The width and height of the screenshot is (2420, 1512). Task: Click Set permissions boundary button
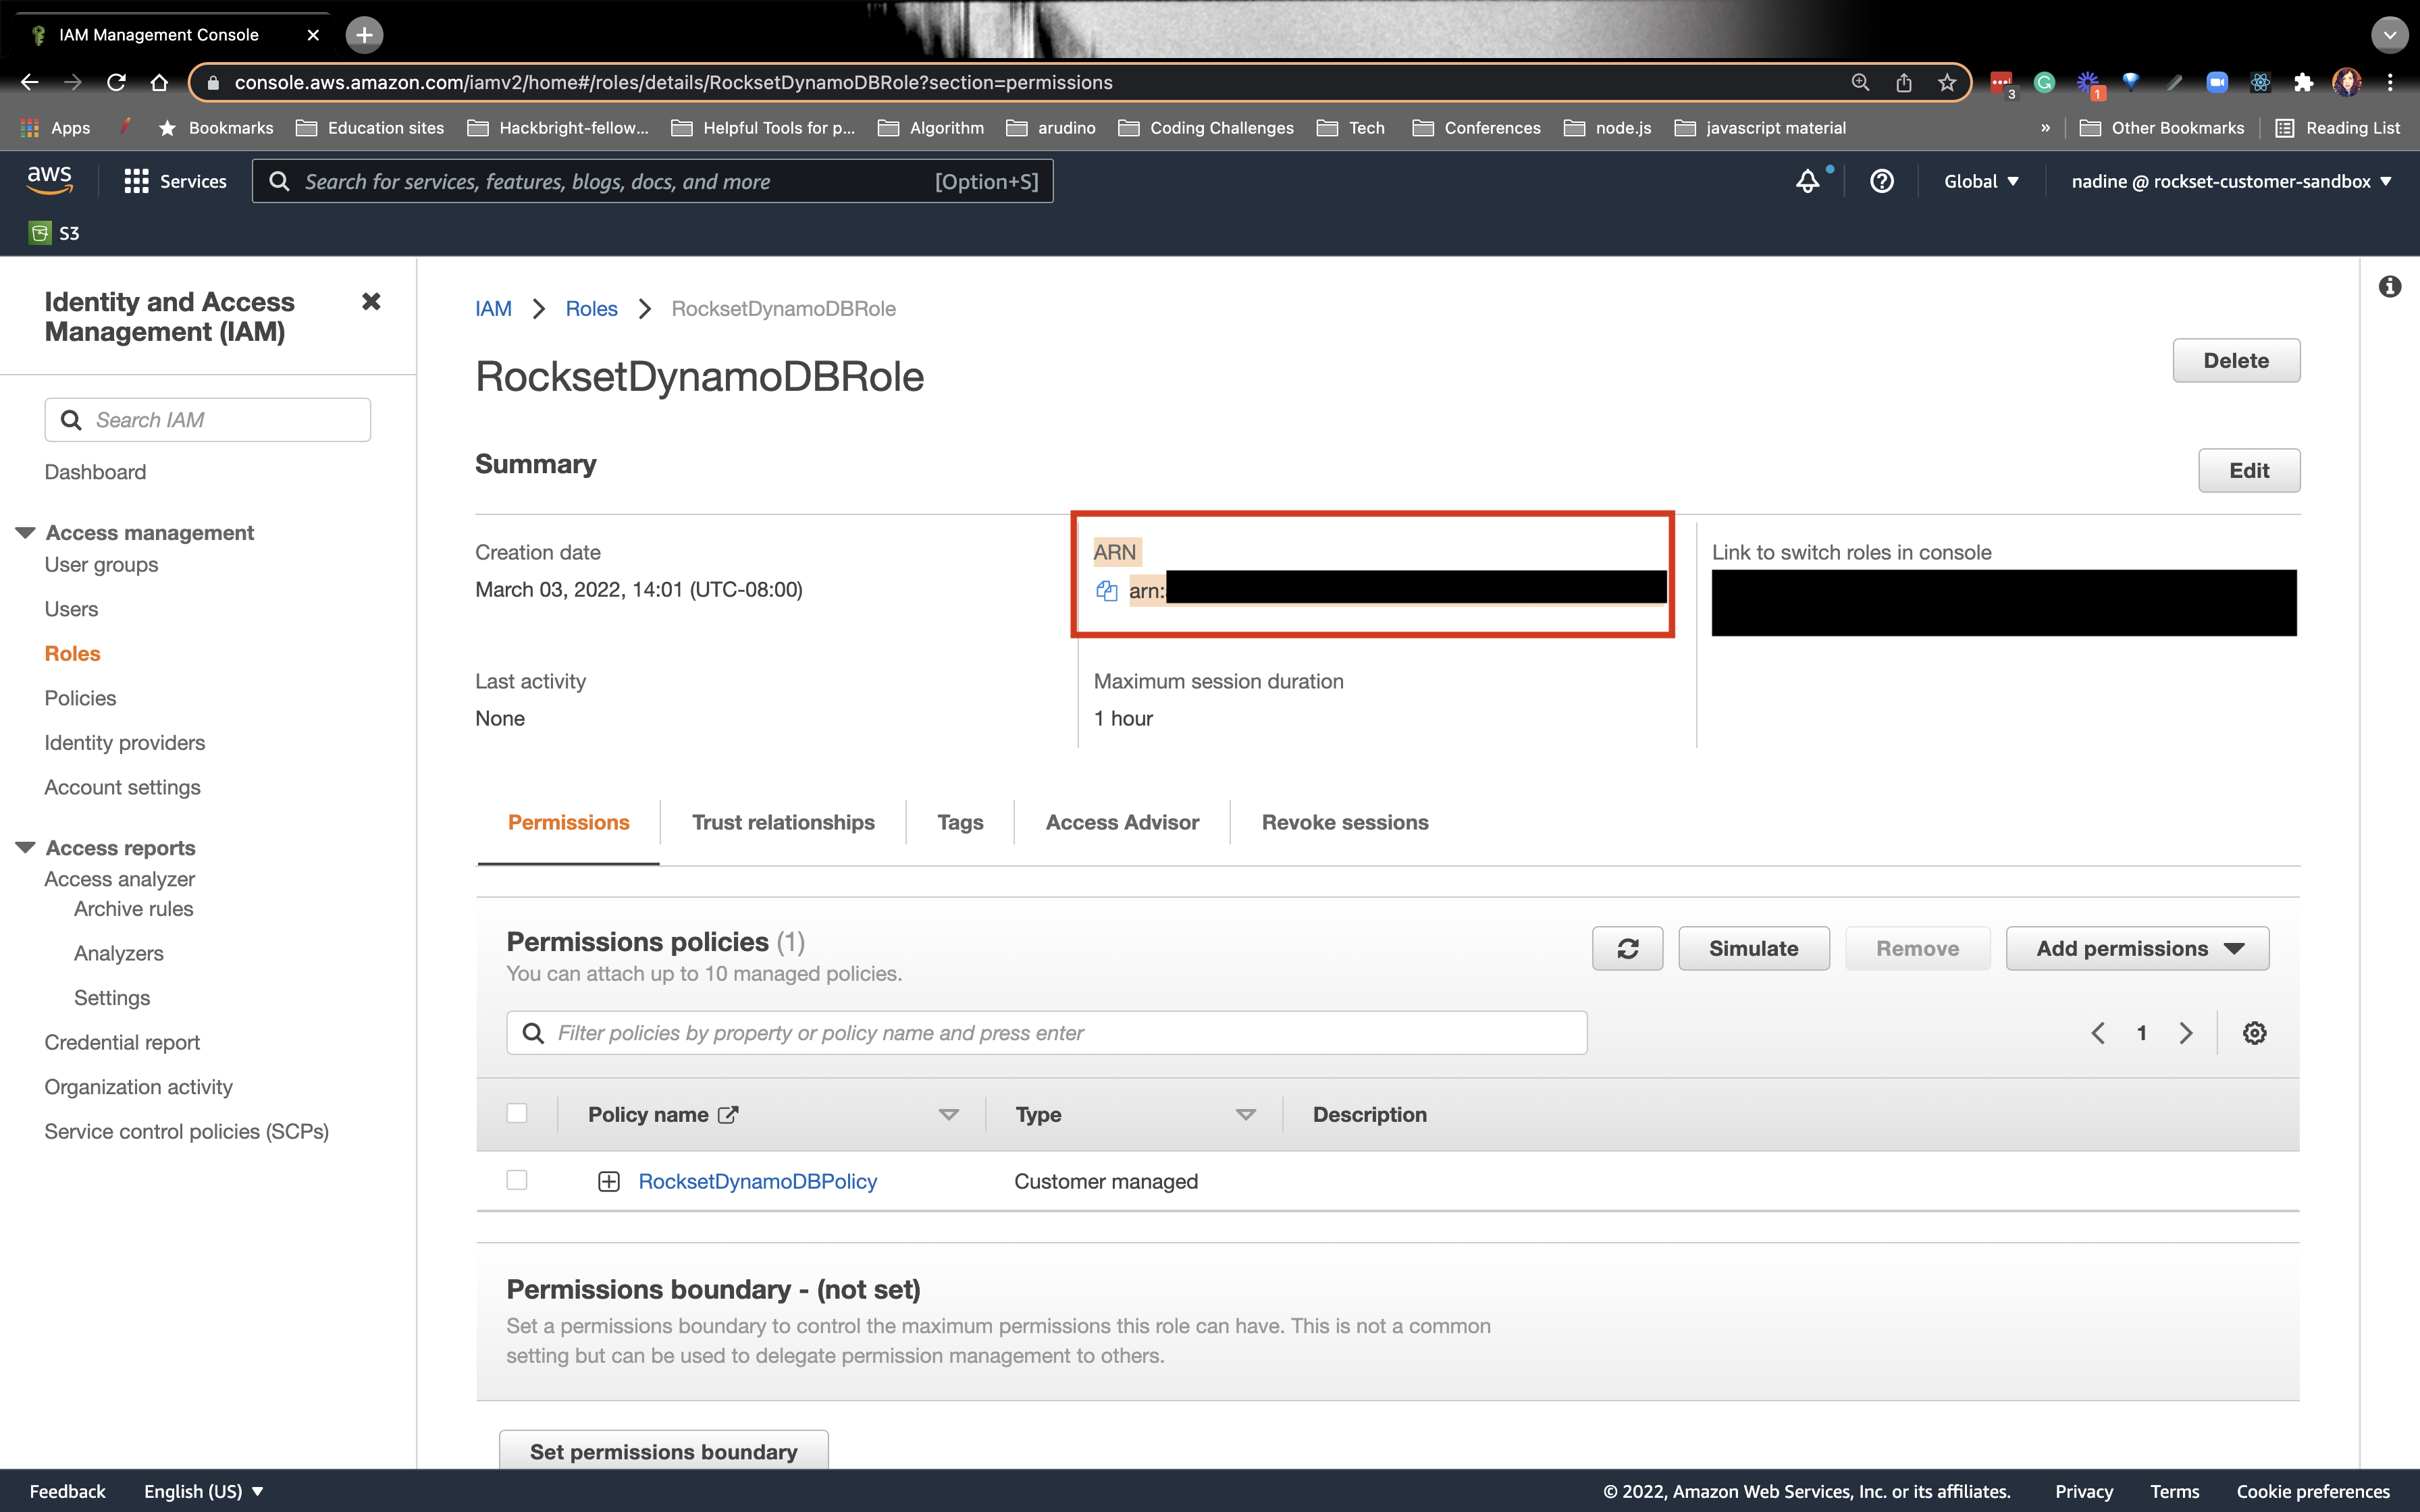tap(663, 1450)
